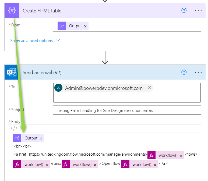208x181 pixels.
Task: Click the chevron next to Show advanced options
Action: (58, 40)
